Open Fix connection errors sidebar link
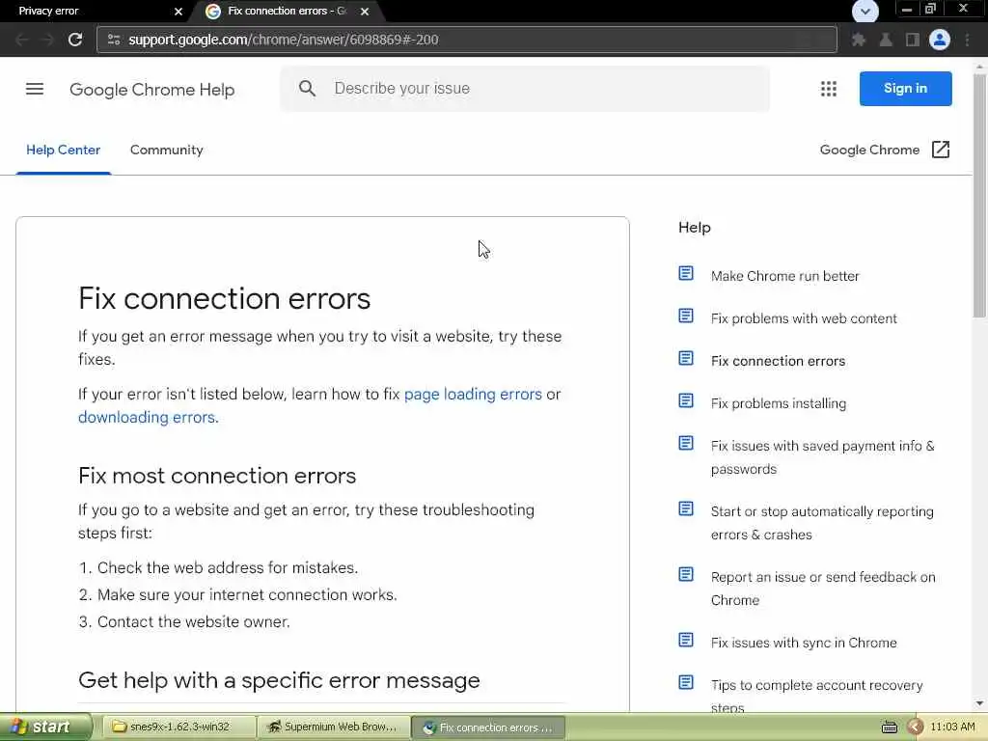988x741 pixels. pyautogui.click(x=779, y=361)
